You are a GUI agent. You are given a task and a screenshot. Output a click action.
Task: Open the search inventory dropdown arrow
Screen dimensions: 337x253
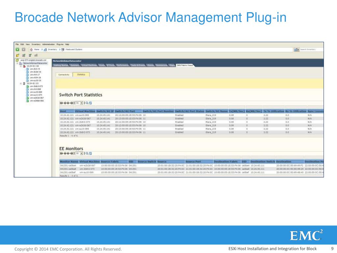298,50
